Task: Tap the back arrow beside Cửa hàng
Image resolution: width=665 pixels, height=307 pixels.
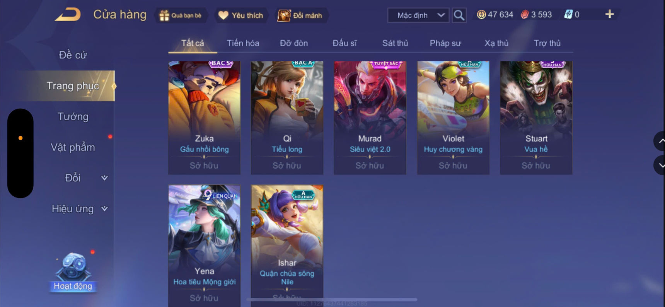Action: pos(68,15)
